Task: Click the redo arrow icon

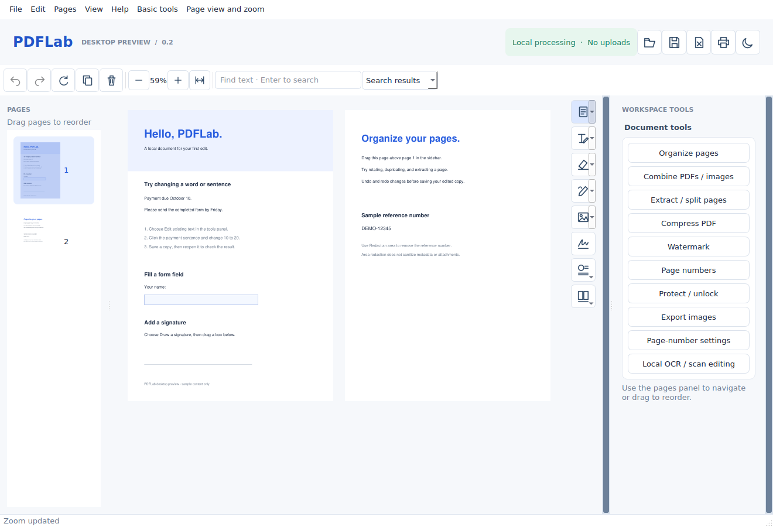Action: coord(40,81)
